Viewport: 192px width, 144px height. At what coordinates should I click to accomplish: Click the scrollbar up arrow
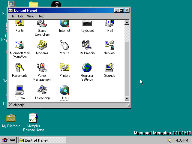pyautogui.click(x=127, y=22)
